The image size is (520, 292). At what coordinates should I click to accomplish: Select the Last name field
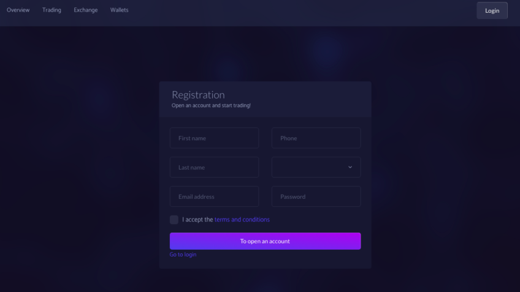214,167
